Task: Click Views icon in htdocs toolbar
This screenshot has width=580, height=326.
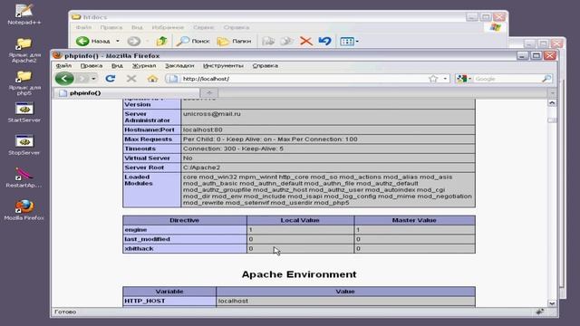Action: click(346, 41)
